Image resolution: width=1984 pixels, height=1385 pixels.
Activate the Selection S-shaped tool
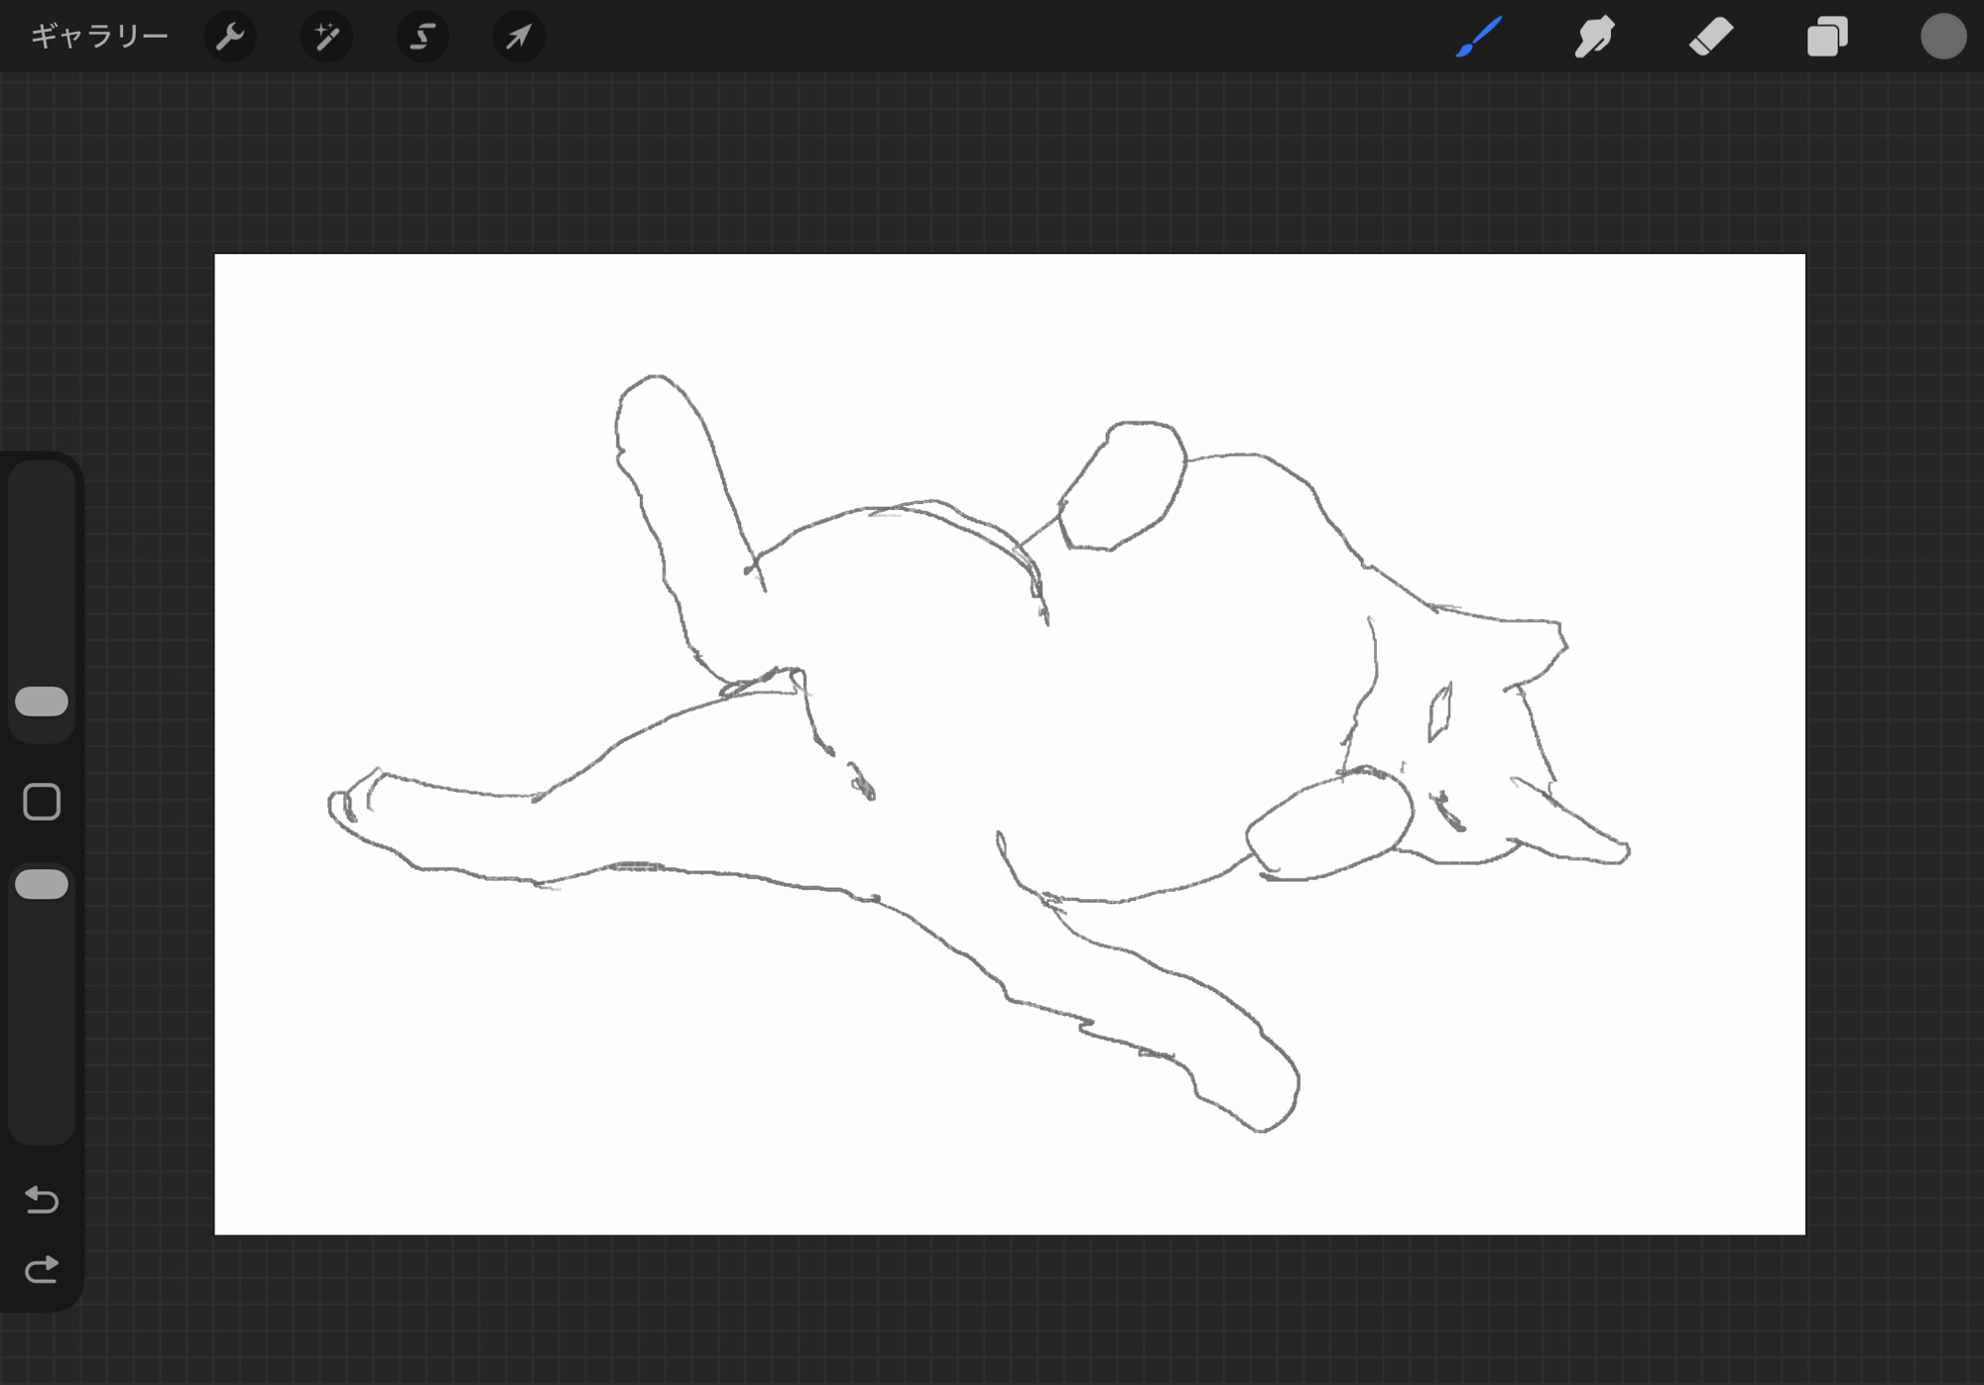(423, 37)
